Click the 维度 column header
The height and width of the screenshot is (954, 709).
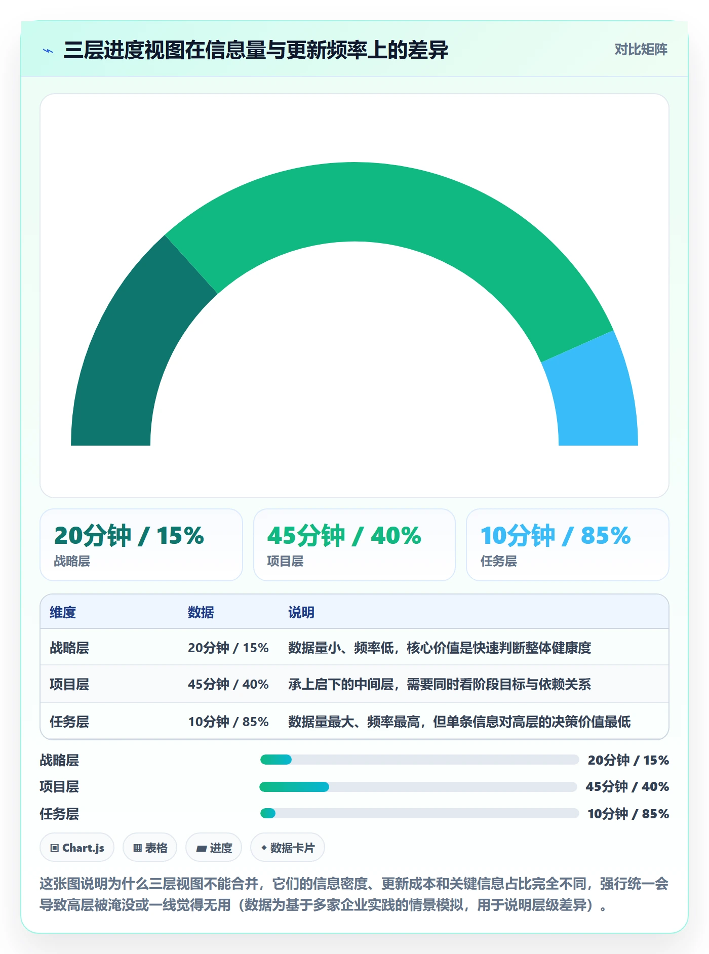(x=63, y=612)
